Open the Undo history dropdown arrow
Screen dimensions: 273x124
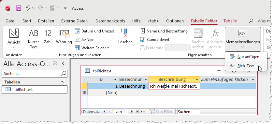[x=34, y=8]
